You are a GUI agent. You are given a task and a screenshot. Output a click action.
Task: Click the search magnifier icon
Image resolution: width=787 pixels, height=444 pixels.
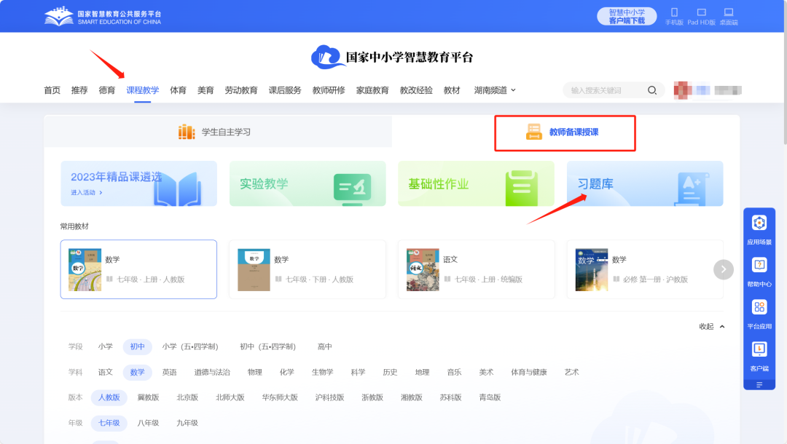click(652, 90)
